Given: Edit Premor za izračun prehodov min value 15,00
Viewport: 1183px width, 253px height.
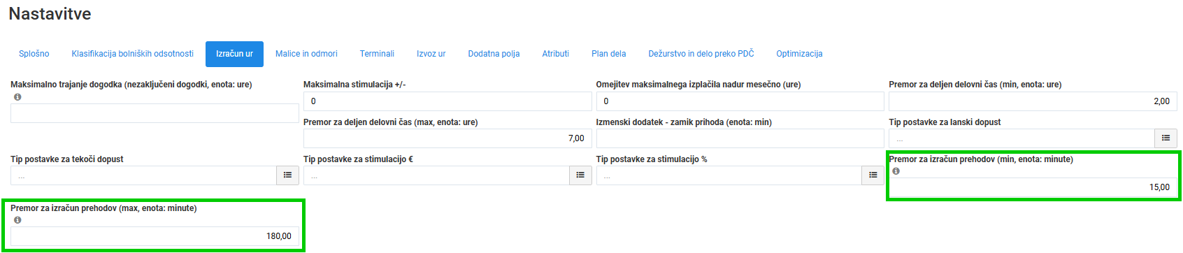Looking at the screenshot, I should tap(1033, 187).
